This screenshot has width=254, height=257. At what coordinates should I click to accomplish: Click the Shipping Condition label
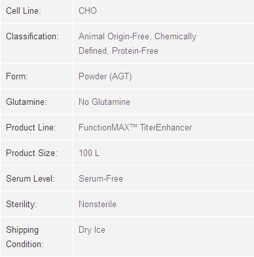click(25, 237)
